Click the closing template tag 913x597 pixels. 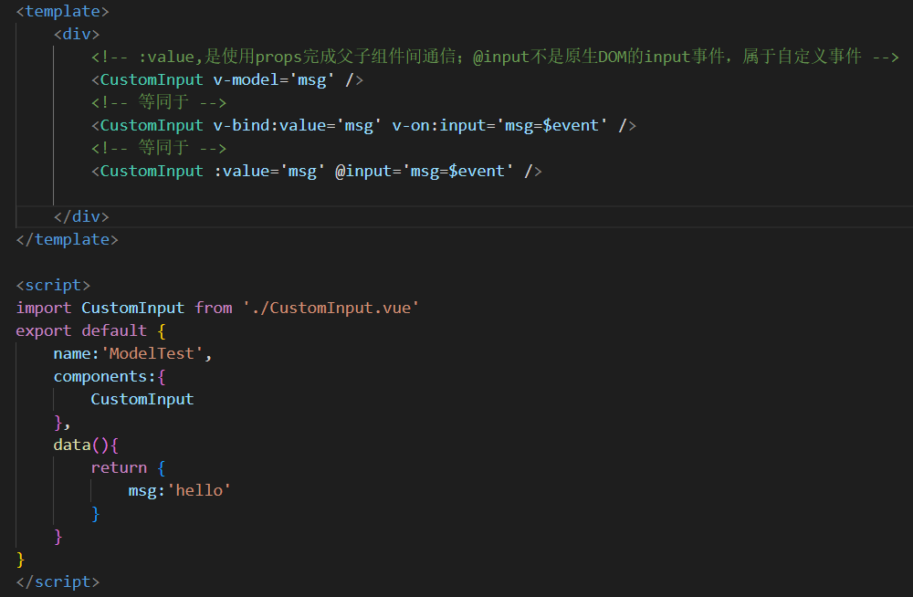pos(67,240)
